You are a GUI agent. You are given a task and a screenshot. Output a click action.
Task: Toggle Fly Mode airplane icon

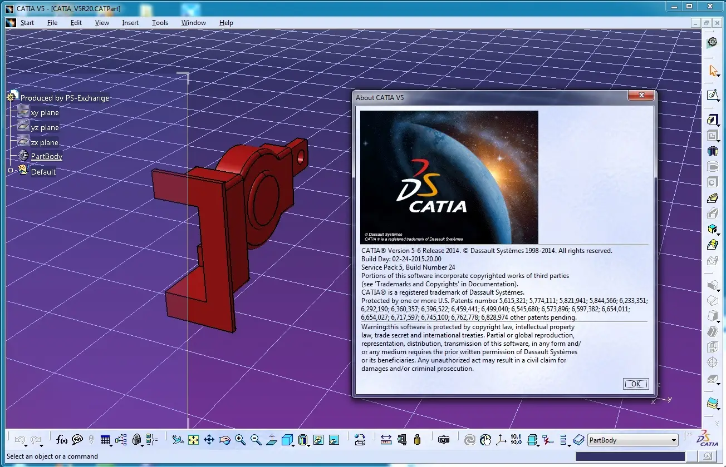pos(178,440)
